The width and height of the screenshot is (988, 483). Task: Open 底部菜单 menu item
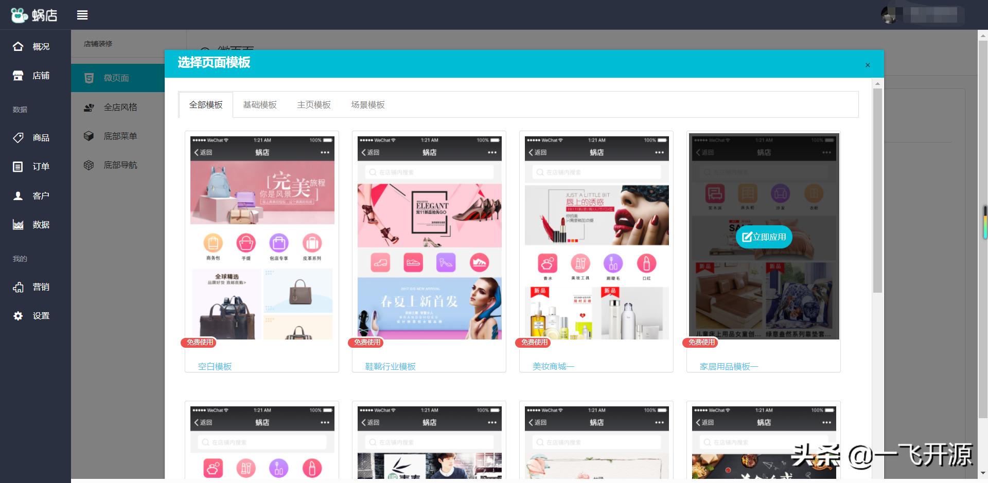coord(118,136)
